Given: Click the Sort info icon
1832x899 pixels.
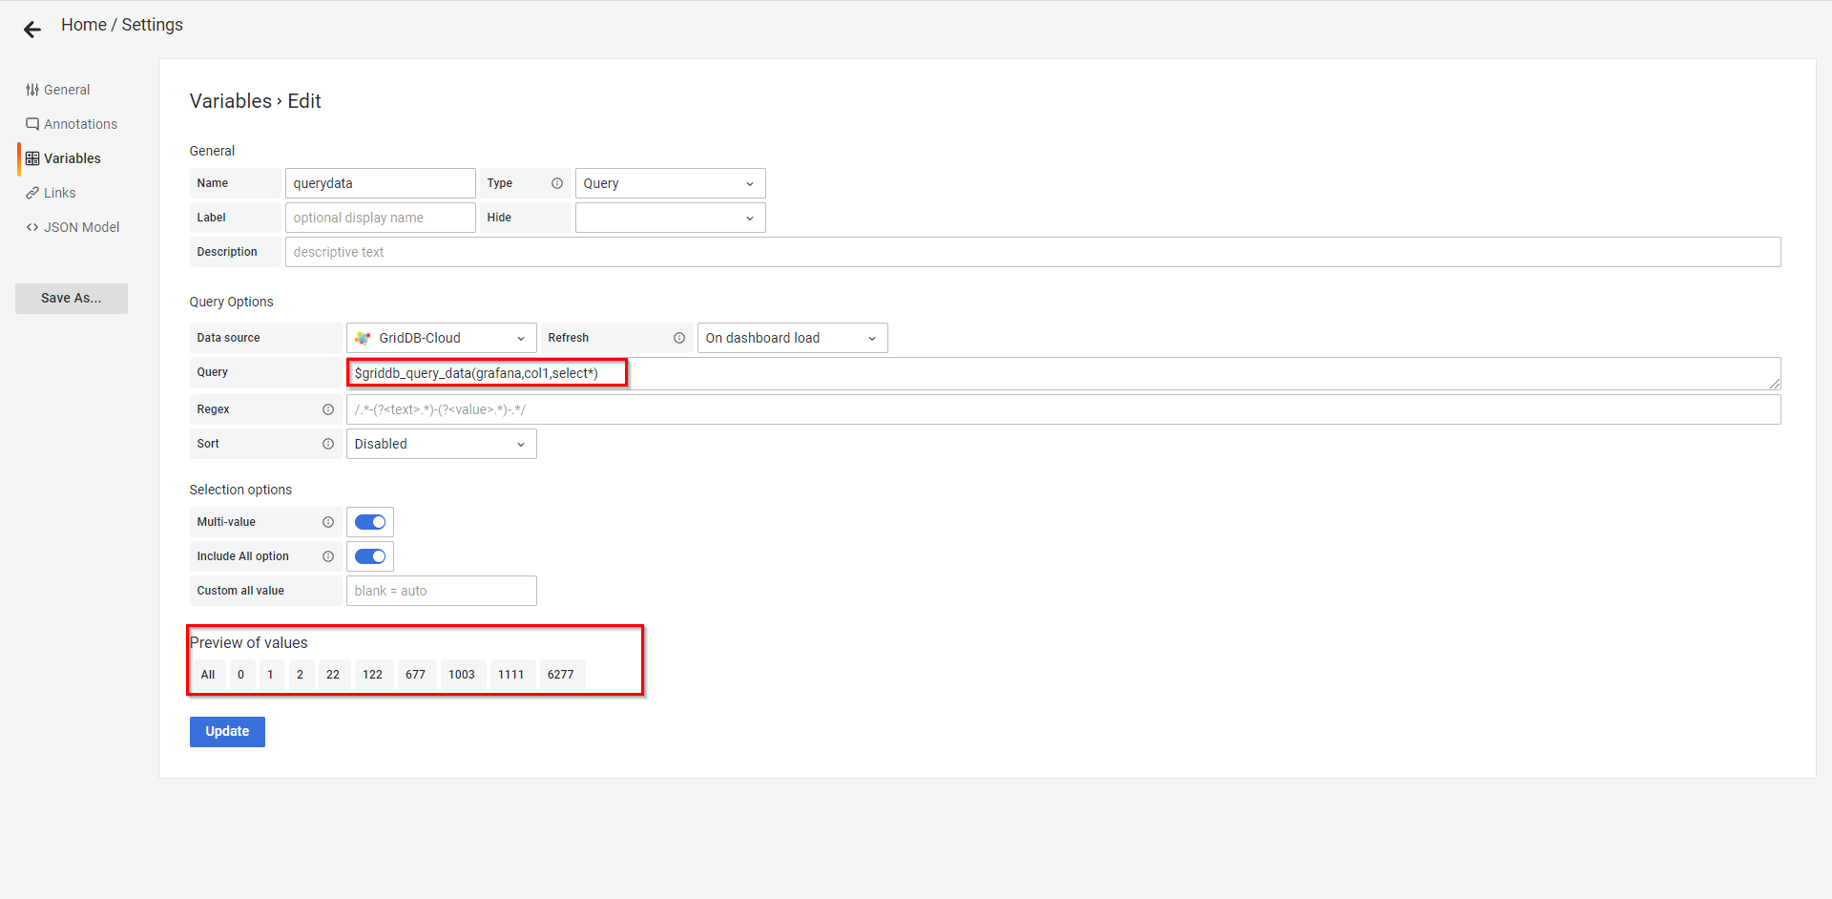Looking at the screenshot, I should [x=328, y=444].
